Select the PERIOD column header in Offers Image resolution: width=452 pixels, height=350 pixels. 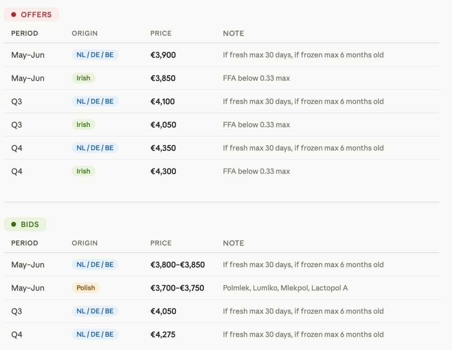coord(25,34)
